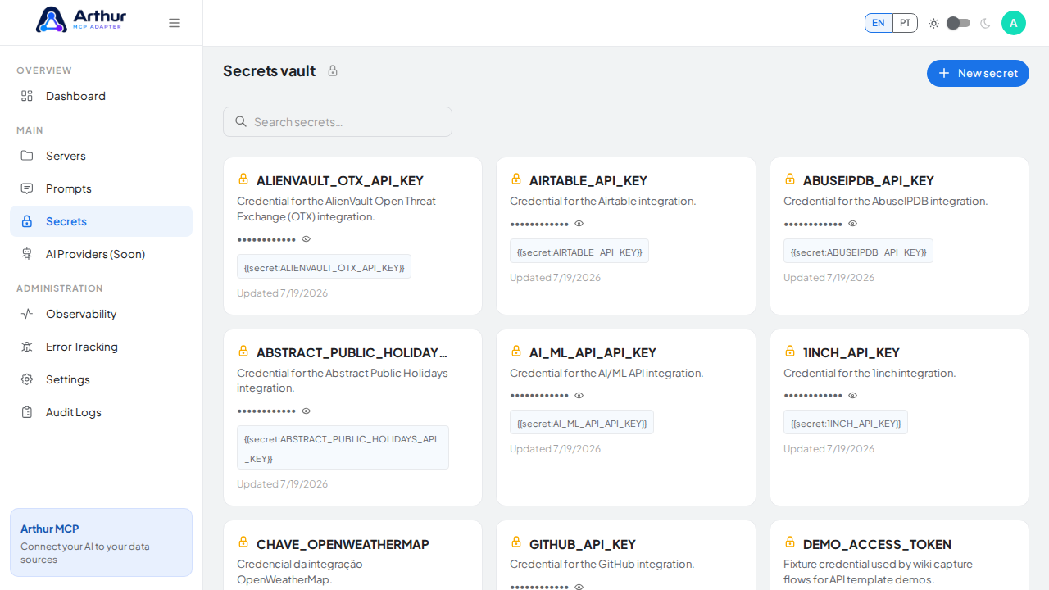Open Settings from sidebar
1049x590 pixels.
pos(101,379)
